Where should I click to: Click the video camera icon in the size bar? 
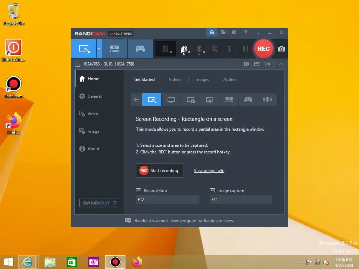point(246,64)
